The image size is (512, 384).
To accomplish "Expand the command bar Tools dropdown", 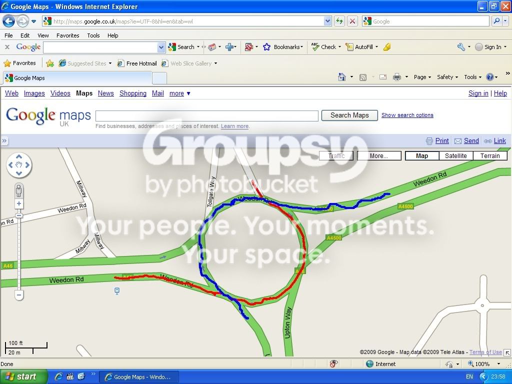I will pos(472,77).
